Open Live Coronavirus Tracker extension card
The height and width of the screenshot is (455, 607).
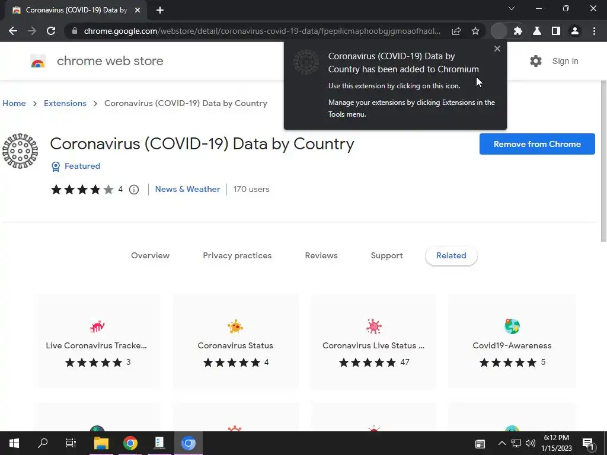pyautogui.click(x=97, y=341)
